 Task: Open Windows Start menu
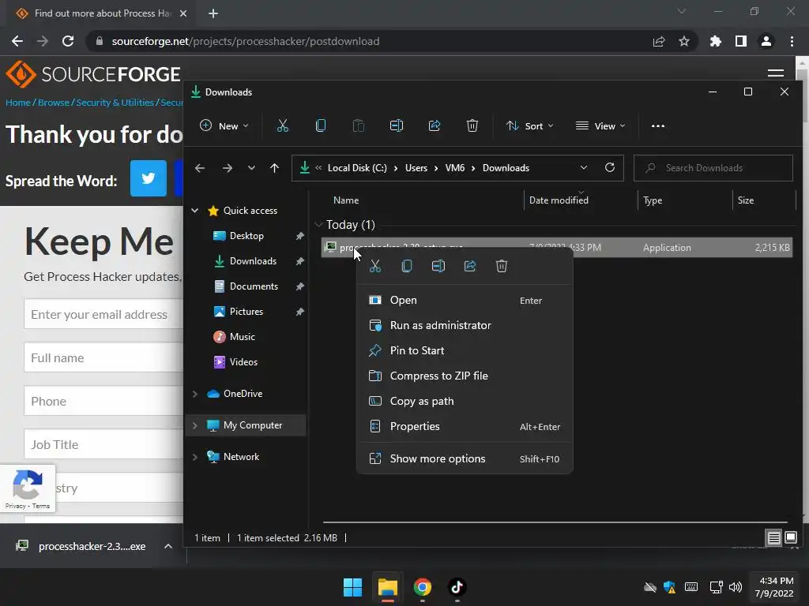pyautogui.click(x=353, y=587)
